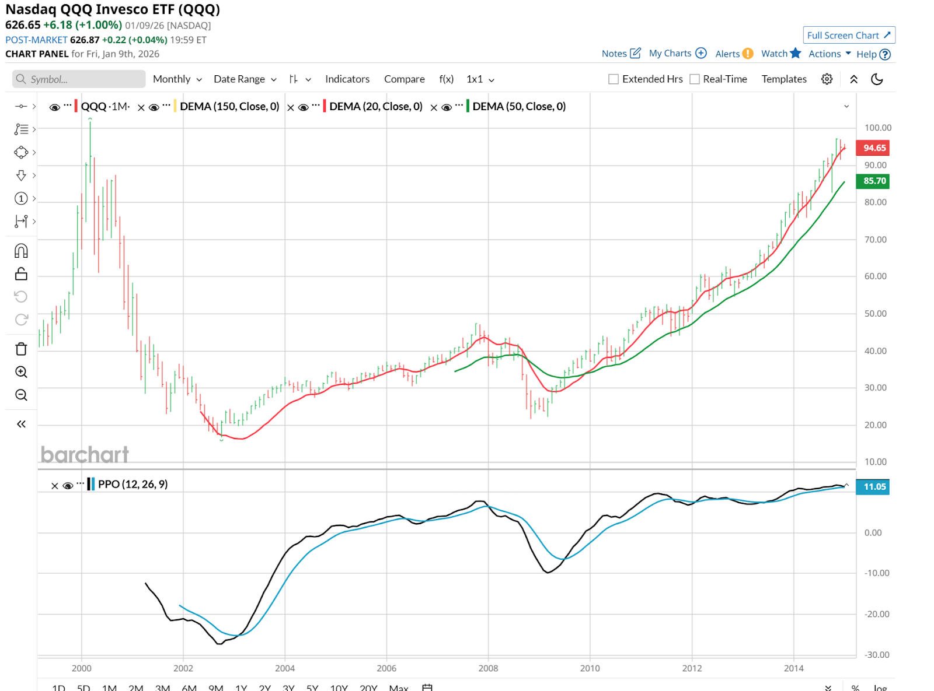Expand the Date Range dropdown
The height and width of the screenshot is (691, 934).
tap(245, 79)
